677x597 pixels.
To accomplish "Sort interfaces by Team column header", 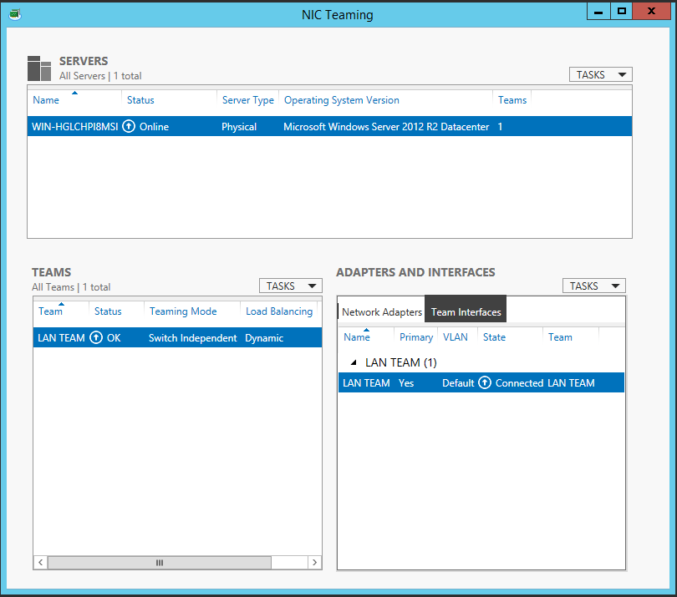I will pos(560,337).
